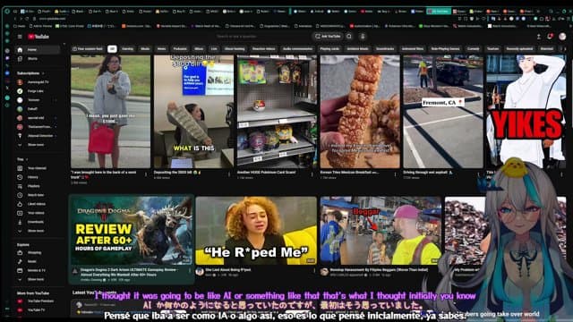This screenshot has height=322, width=573.
Task: Open the Subscriptions section chevron
Action: 43,73
